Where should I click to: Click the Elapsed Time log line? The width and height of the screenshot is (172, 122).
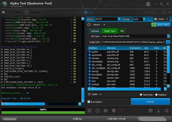pos(16,98)
